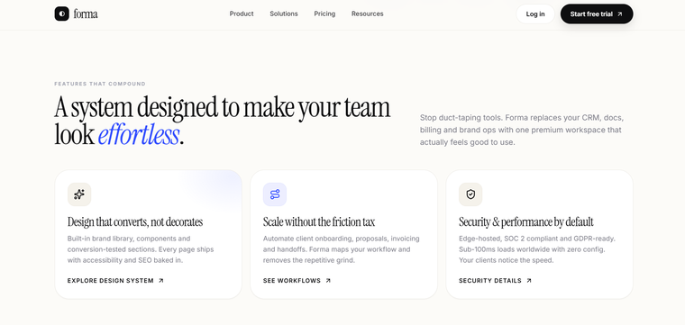Open the Security Details link
The image size is (685, 325).
(495, 281)
